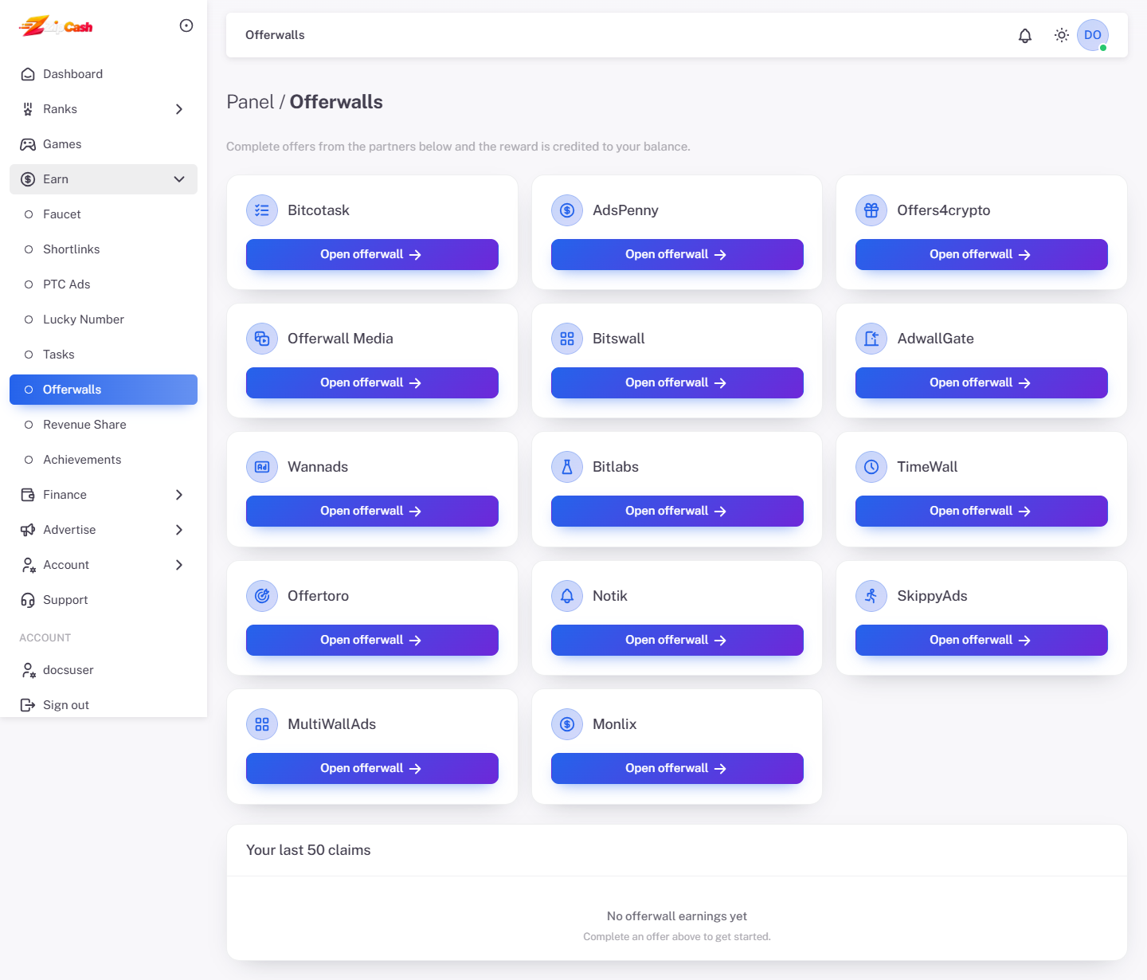Screen dimensions: 1147x980
Task: Select Faucet under Earn
Action: click(104, 214)
